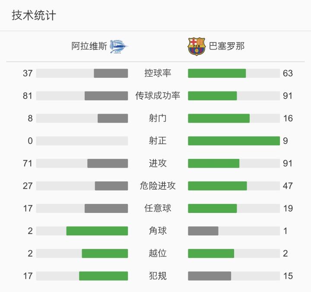Click Barcelona's full green 射正 bar
This screenshot has width=311, height=292.
pyautogui.click(x=234, y=141)
